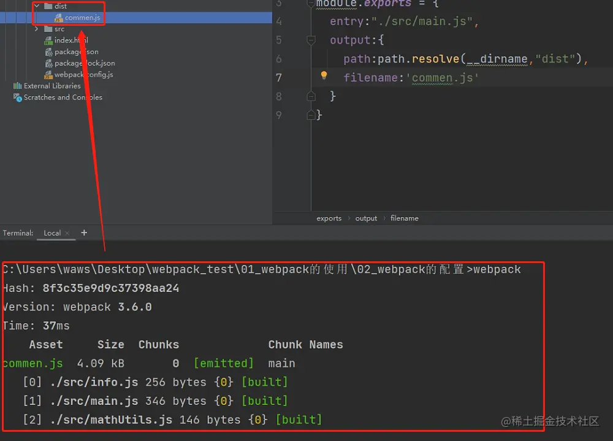
Task: Click the [emitted] status in terminal
Action: [x=224, y=364]
